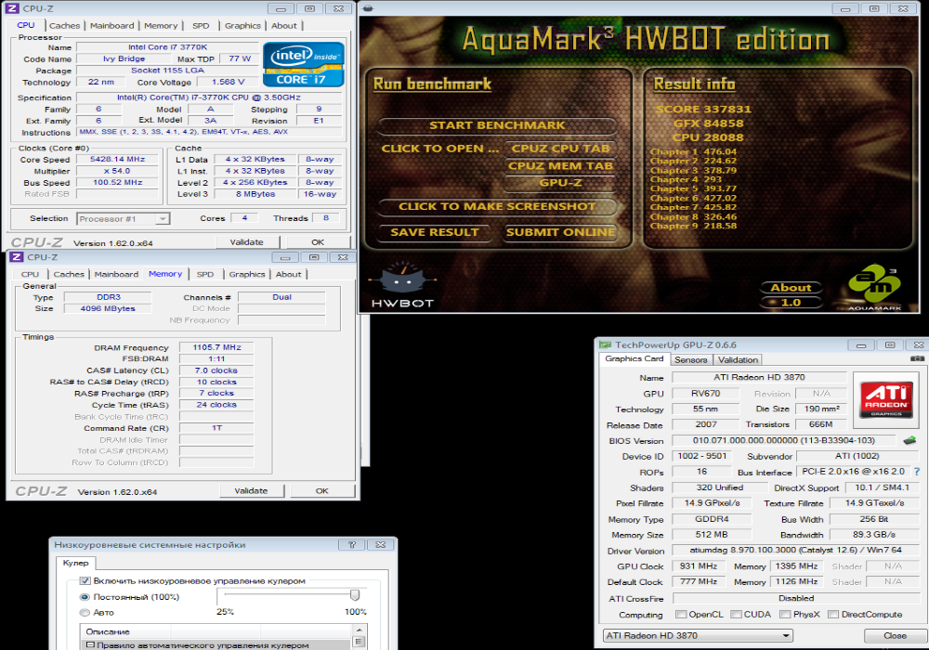This screenshot has width=929, height=650.
Task: Open About tab in lower CPU-Z window
Action: (x=289, y=274)
